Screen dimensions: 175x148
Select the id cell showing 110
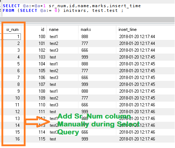coord(42,105)
